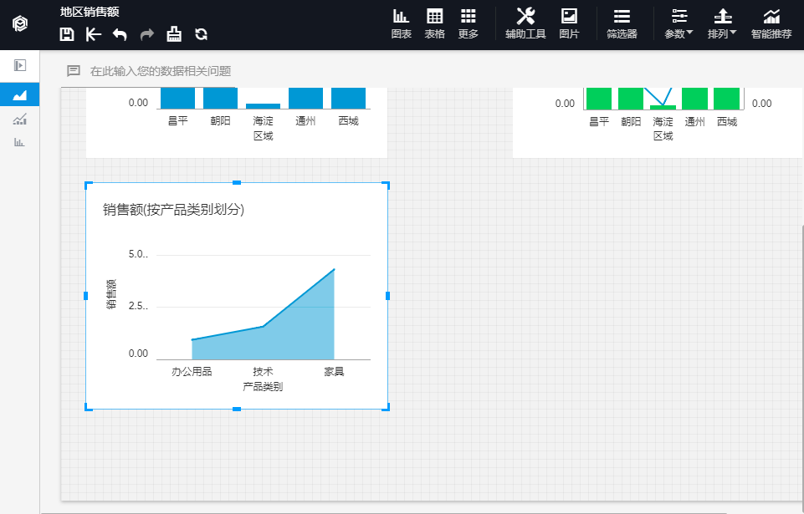Open 辅助工具 auxiliary tools
The image size is (804, 514).
coord(525,23)
